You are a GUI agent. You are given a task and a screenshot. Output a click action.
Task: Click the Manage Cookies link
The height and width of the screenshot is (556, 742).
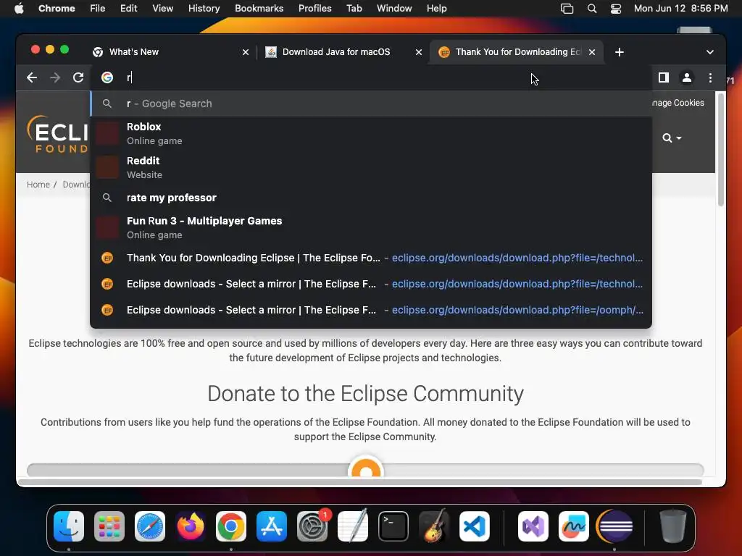click(x=678, y=103)
